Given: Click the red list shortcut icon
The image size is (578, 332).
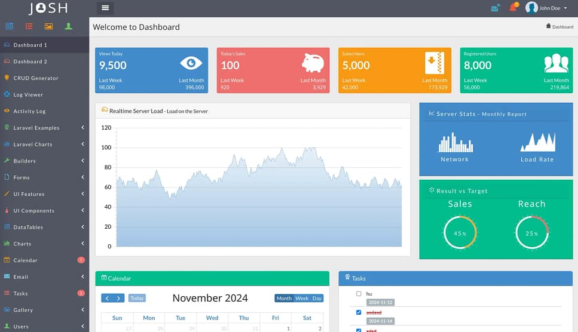Looking at the screenshot, I should (29, 26).
